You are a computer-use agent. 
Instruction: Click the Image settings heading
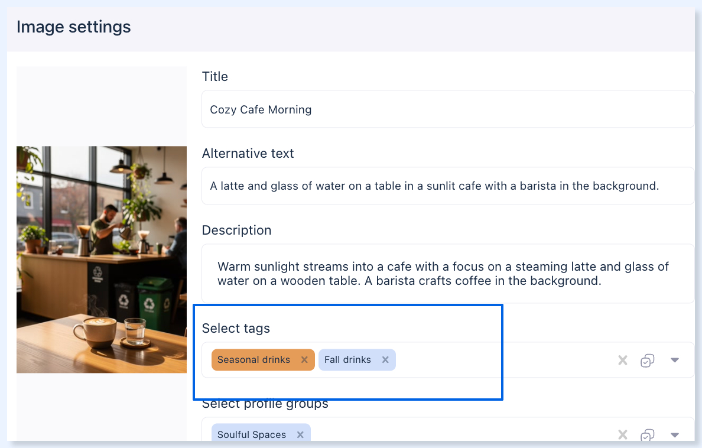click(74, 27)
